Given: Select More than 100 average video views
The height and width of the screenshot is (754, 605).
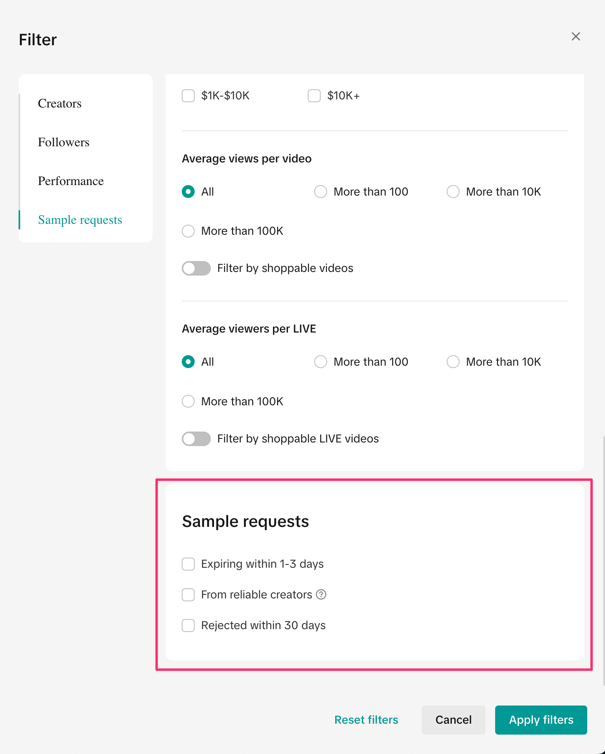Looking at the screenshot, I should click(321, 192).
